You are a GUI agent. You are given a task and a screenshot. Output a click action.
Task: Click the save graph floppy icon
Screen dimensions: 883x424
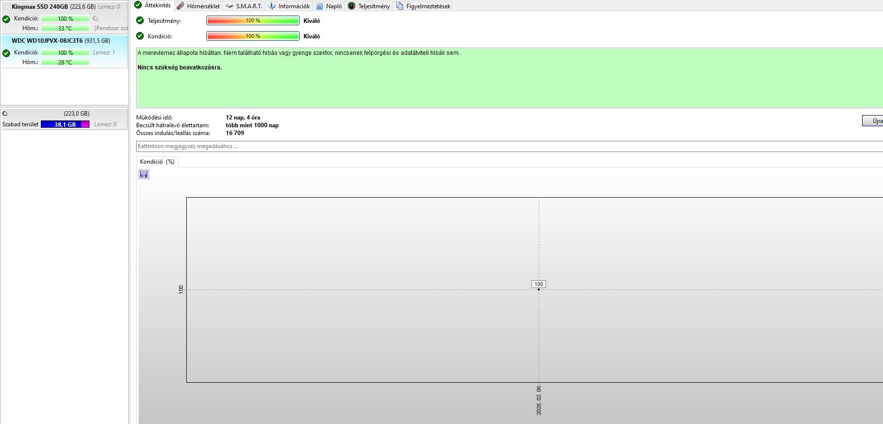point(144,174)
